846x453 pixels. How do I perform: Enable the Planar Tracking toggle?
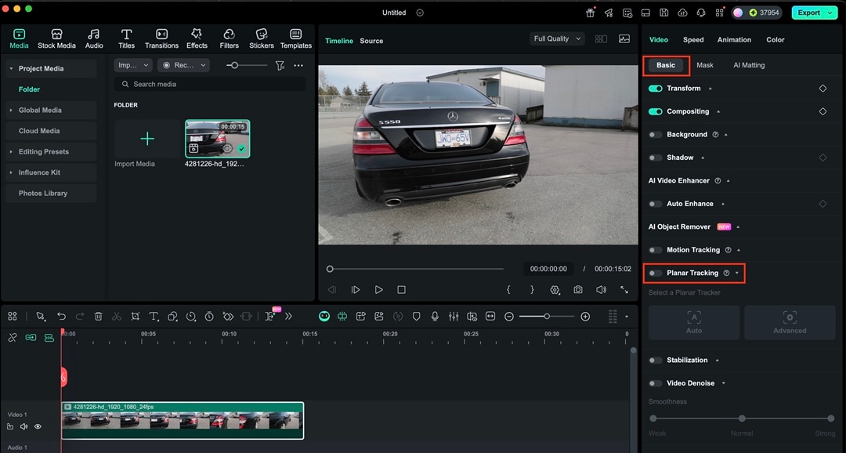point(654,273)
